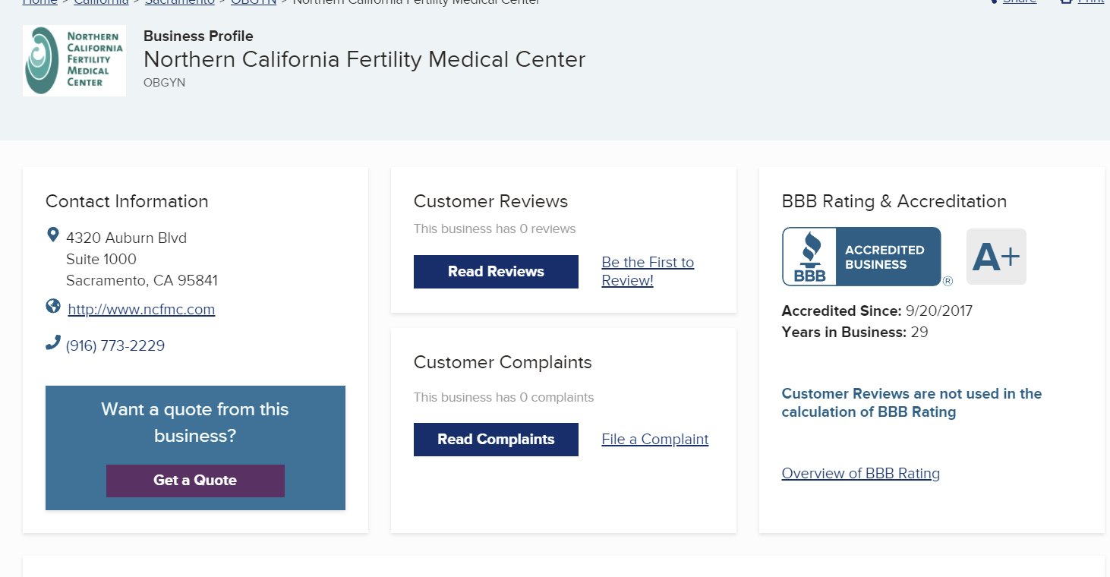The image size is (1110, 577).
Task: Open Overview of BBB Rating
Action: (860, 474)
